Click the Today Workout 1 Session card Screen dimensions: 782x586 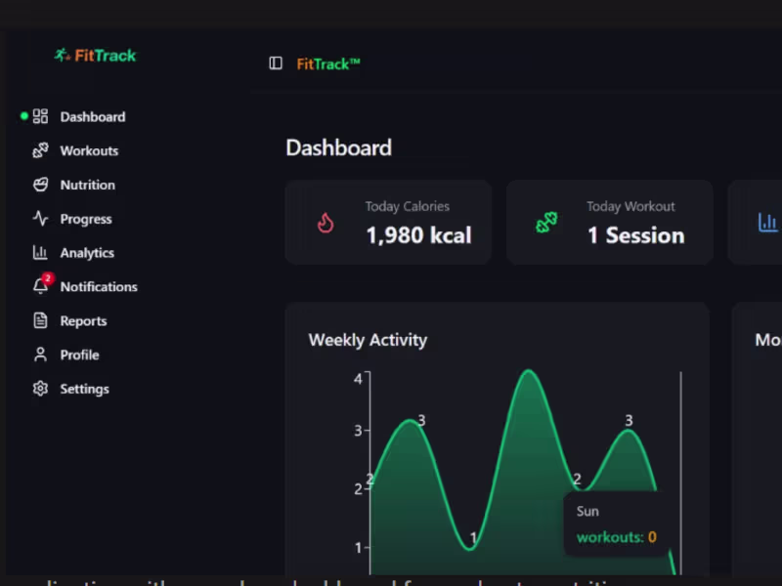[609, 223]
